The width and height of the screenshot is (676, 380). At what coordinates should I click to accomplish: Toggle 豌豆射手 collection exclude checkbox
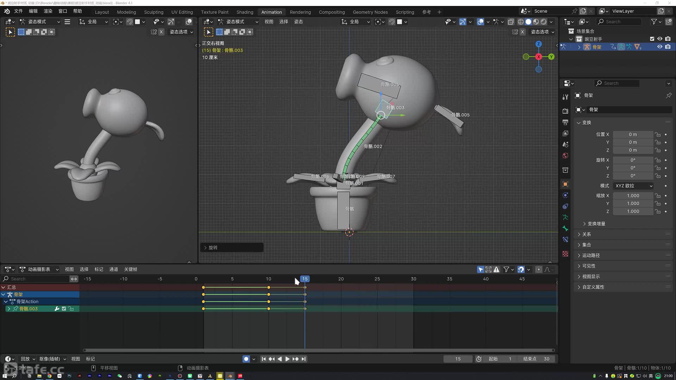click(x=652, y=39)
